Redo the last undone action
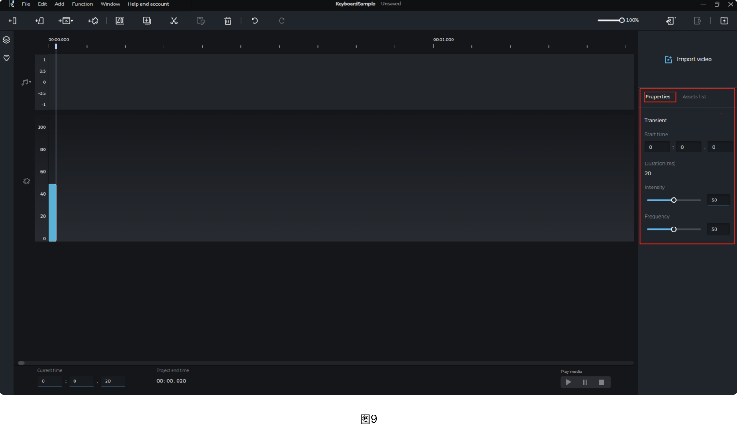The height and width of the screenshot is (424, 737). [x=281, y=21]
